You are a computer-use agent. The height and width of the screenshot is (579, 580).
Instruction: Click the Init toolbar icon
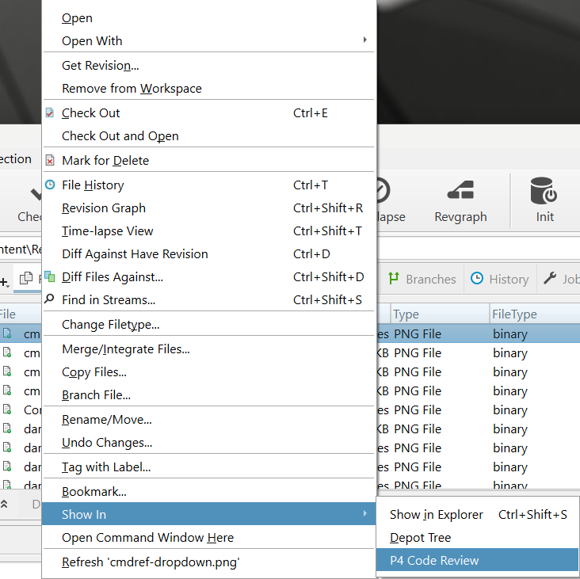pos(544,192)
